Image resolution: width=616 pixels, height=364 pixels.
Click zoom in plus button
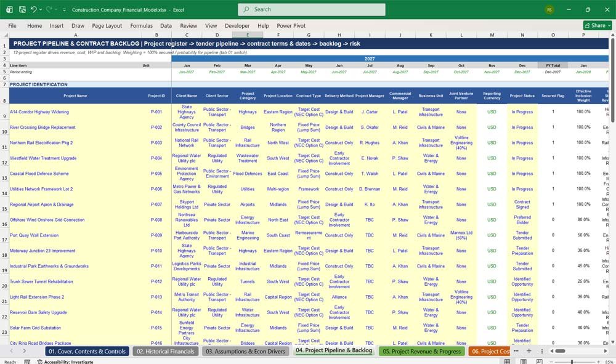tap(598, 362)
